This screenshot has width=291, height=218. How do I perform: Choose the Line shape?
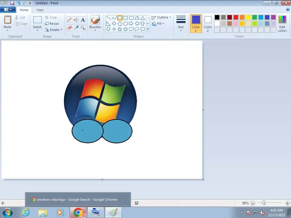tap(108, 18)
